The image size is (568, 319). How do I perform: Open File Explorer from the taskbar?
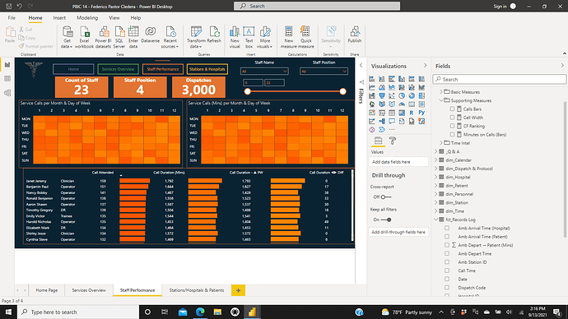[217, 312]
